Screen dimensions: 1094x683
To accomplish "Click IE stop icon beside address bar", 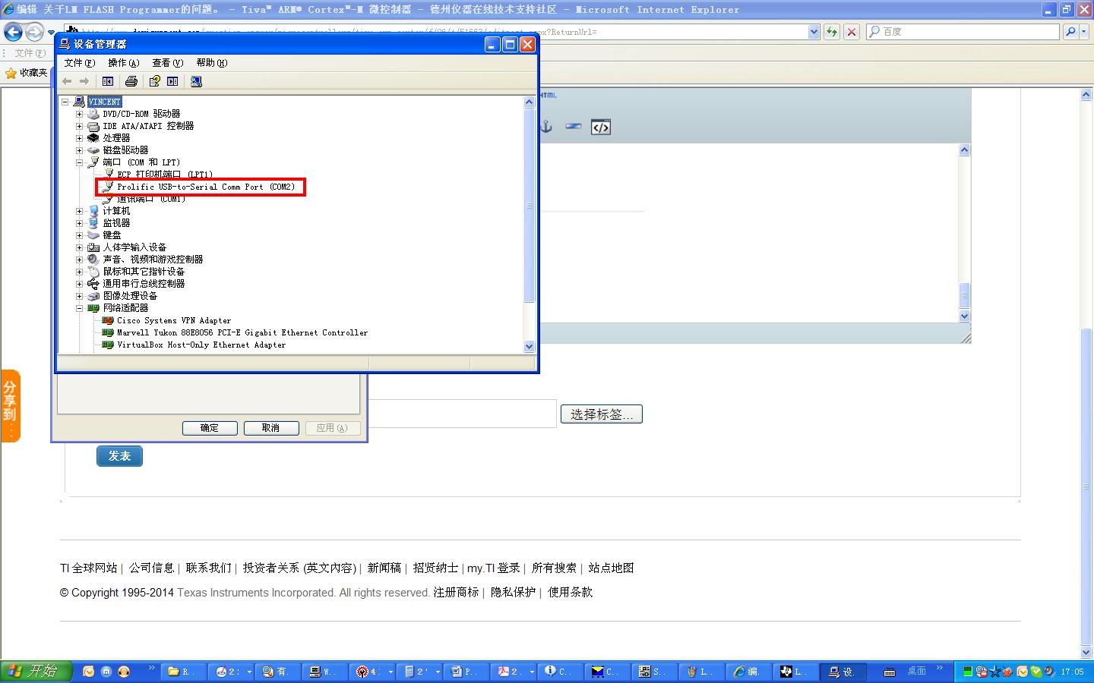I will click(852, 32).
